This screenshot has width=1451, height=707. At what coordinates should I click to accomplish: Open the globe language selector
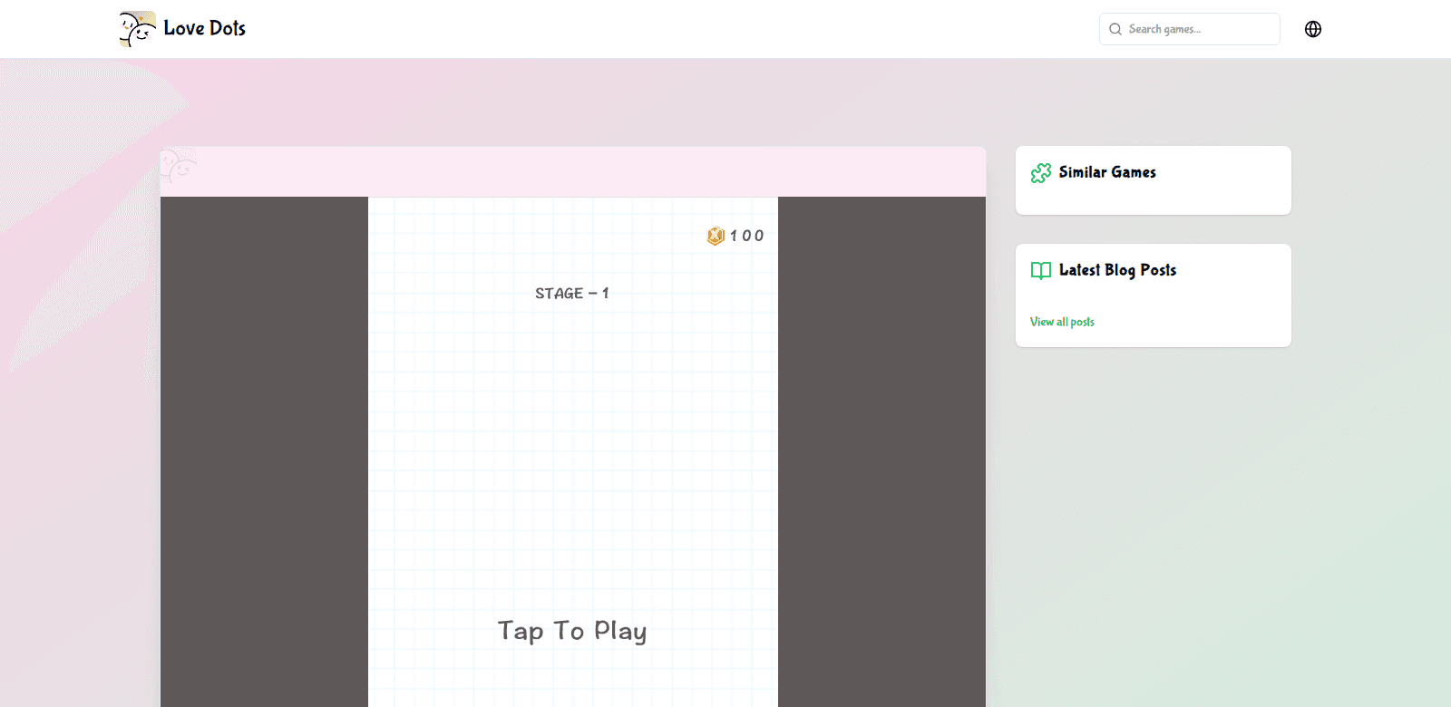coord(1313,29)
